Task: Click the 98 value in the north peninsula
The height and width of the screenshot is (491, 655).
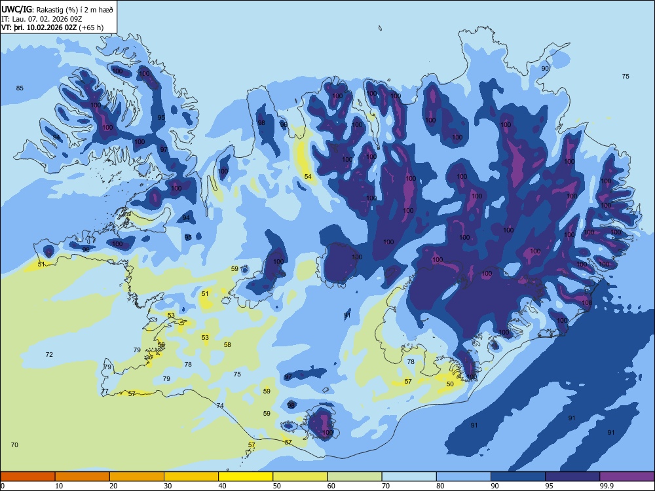Action: (x=261, y=123)
